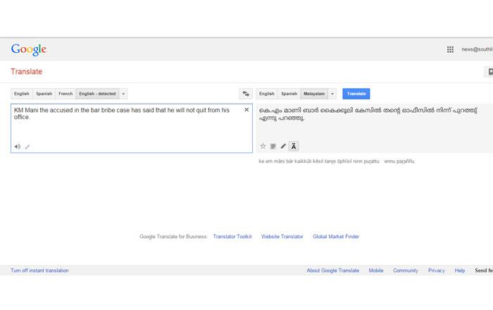Screen dimensions: 493x310
Task: Select French as source language
Action: click(x=65, y=94)
